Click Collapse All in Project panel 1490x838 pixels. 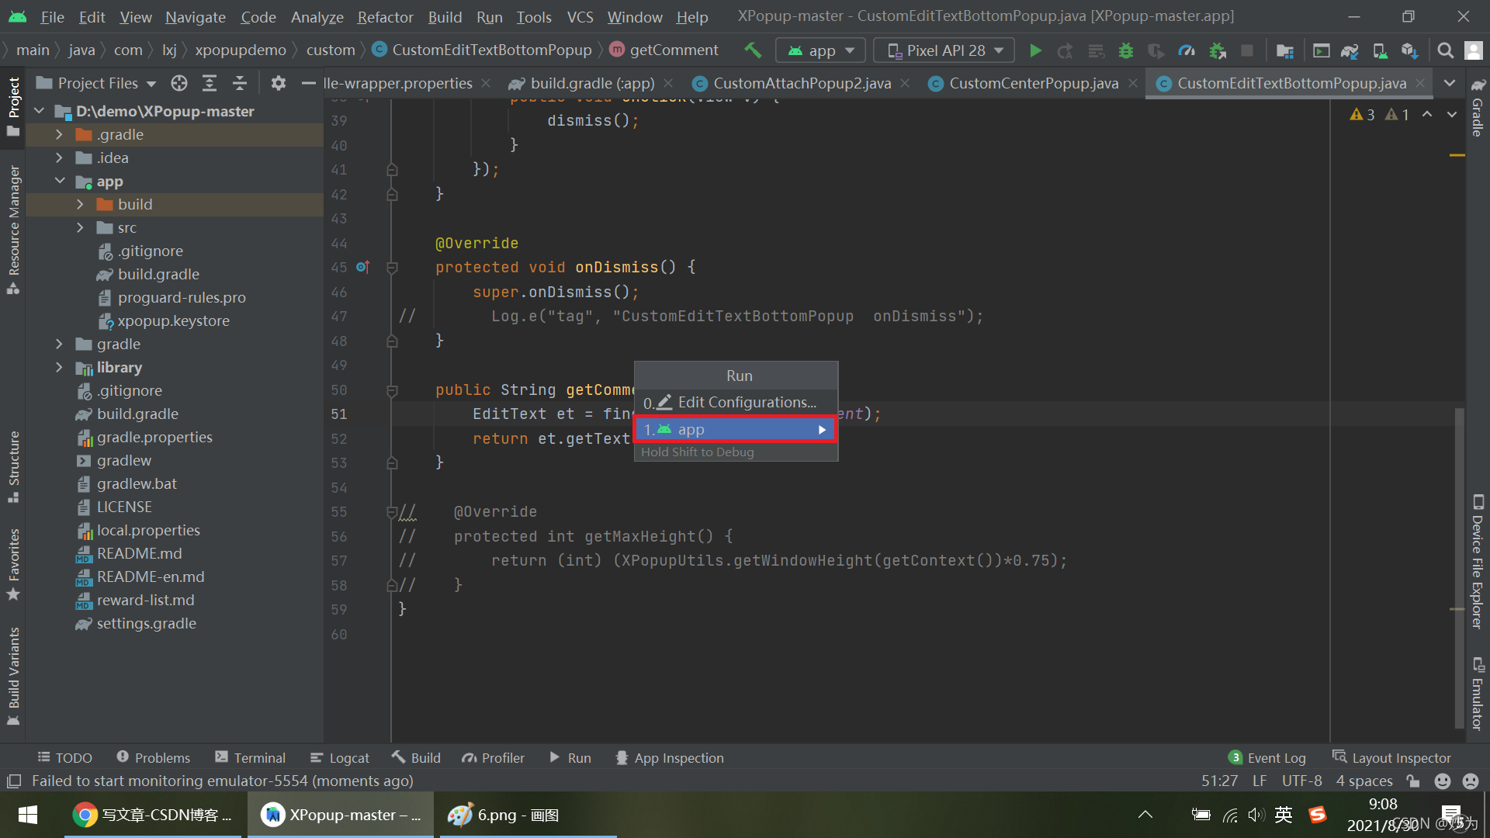(x=240, y=83)
